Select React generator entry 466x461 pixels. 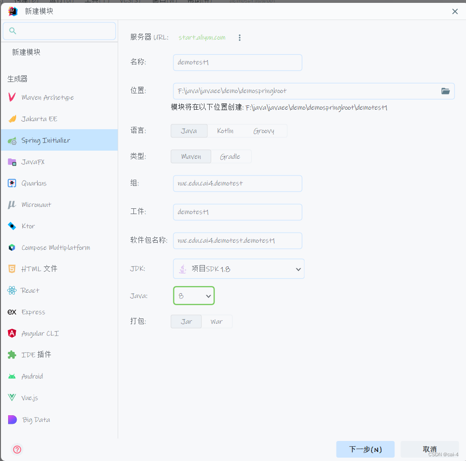click(60, 290)
